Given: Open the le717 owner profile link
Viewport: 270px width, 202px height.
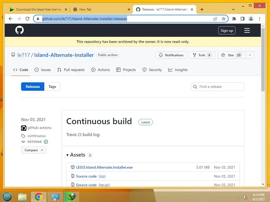Looking at the screenshot, I should coord(23,55).
